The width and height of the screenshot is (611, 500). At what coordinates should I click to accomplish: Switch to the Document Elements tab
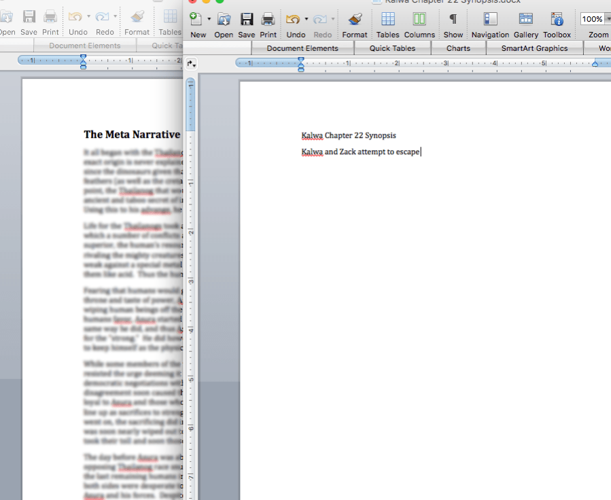tap(302, 48)
